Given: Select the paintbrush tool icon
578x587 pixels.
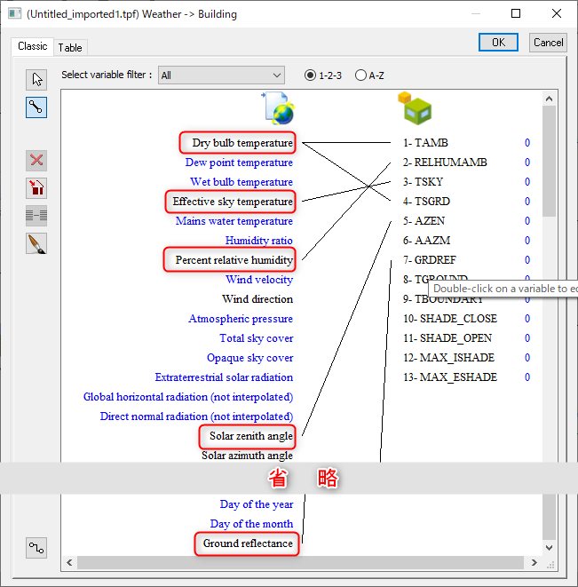Looking at the screenshot, I should [36, 243].
